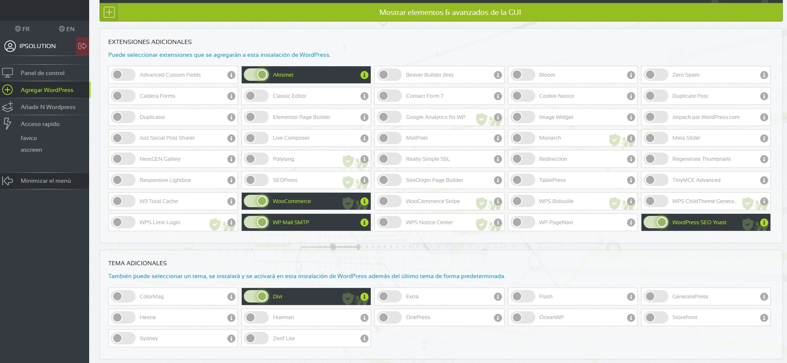Viewport: 787px width, 363px height.
Task: Click info icon next to Beaver Builder (lite)
Action: (x=498, y=75)
